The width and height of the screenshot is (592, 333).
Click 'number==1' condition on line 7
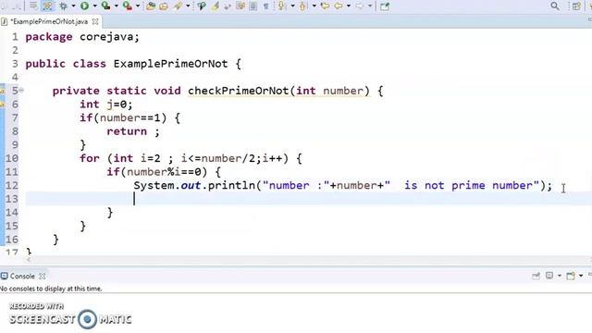pos(129,117)
